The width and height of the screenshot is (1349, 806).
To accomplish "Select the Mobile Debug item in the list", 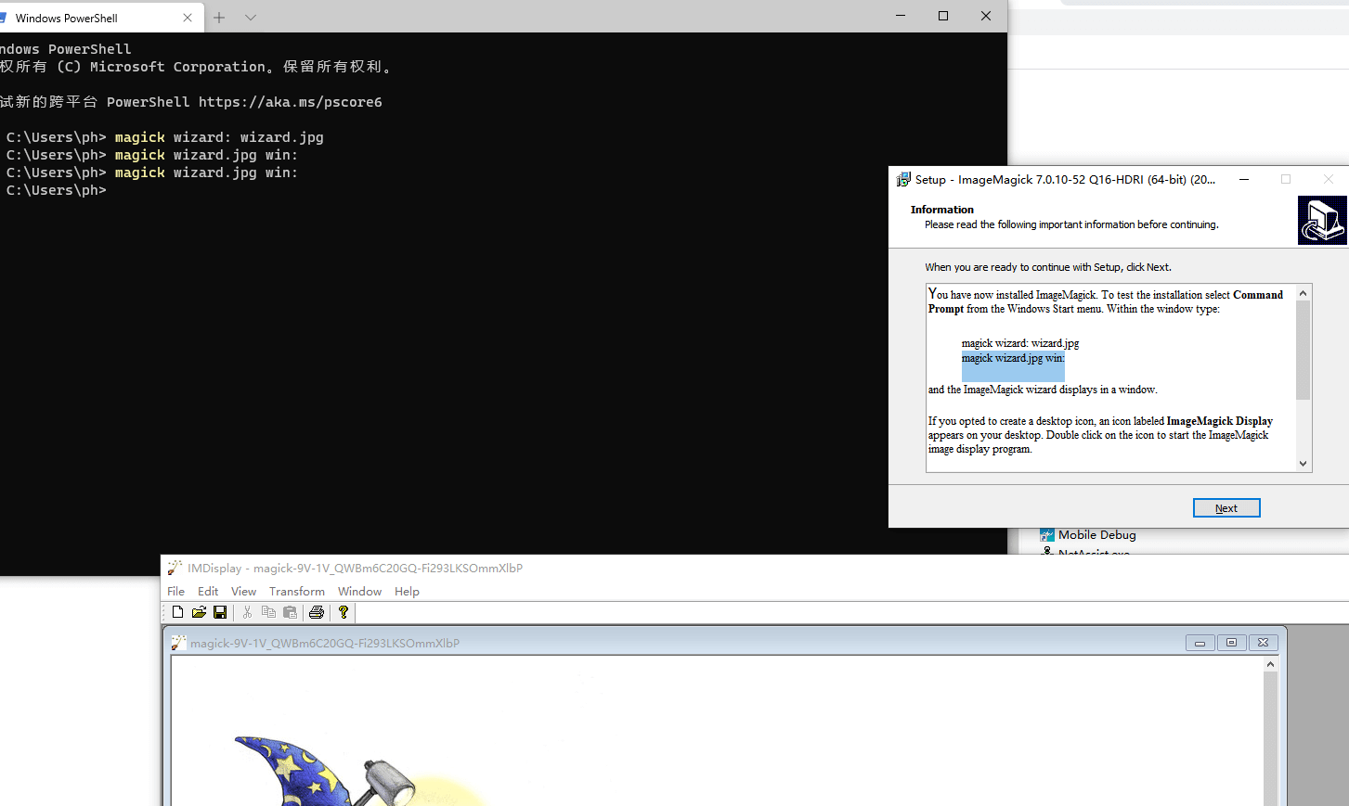I will 1096,535.
